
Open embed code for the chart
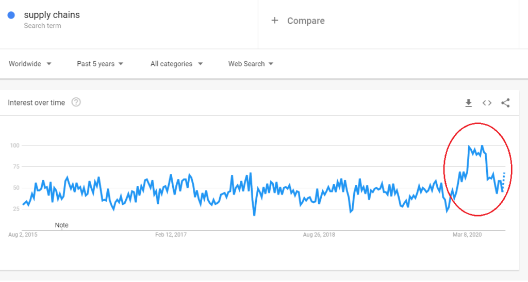[487, 103]
